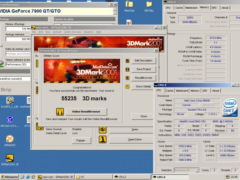Open the Performance (3D) dropdown
This screenshot has width=240, height=180.
[x=18, y=64]
